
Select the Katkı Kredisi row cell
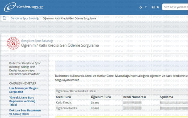64,102
